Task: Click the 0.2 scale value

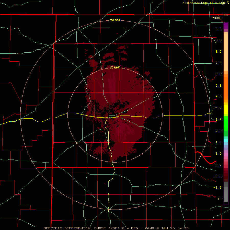Action: click(x=218, y=165)
